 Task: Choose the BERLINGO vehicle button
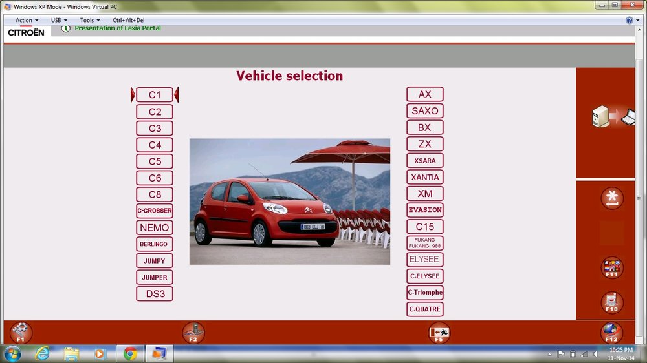click(x=155, y=244)
